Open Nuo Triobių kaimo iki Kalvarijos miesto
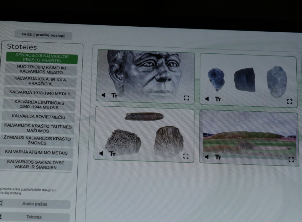Image resolution: width=302 pixels, height=222 pixels. pos(41,70)
